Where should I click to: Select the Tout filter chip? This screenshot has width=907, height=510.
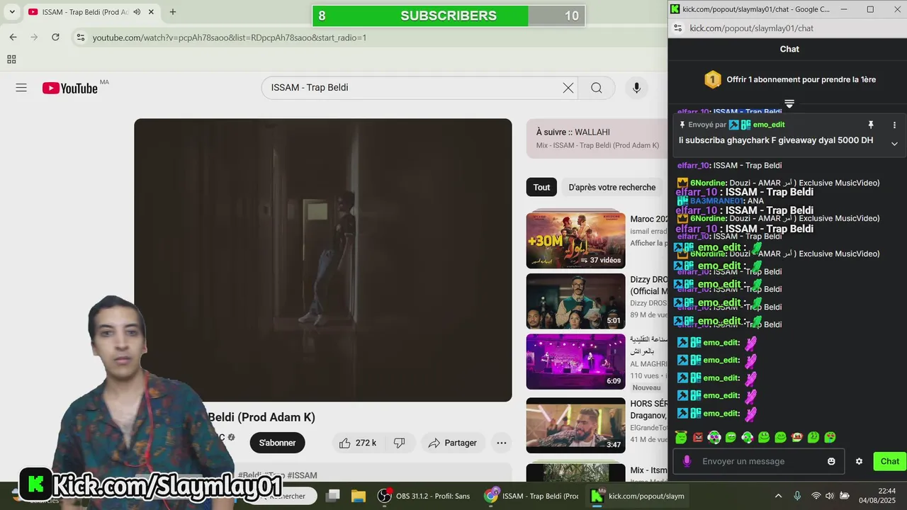[541, 187]
